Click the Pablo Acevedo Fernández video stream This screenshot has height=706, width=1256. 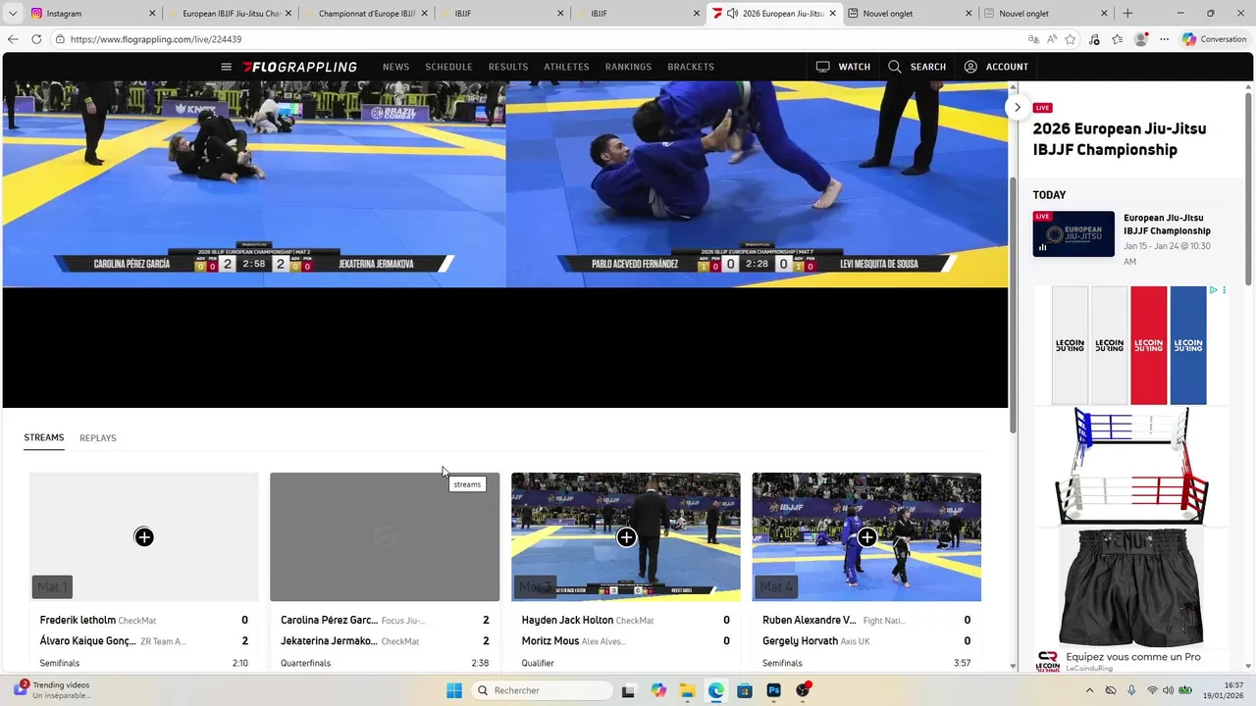coord(758,184)
